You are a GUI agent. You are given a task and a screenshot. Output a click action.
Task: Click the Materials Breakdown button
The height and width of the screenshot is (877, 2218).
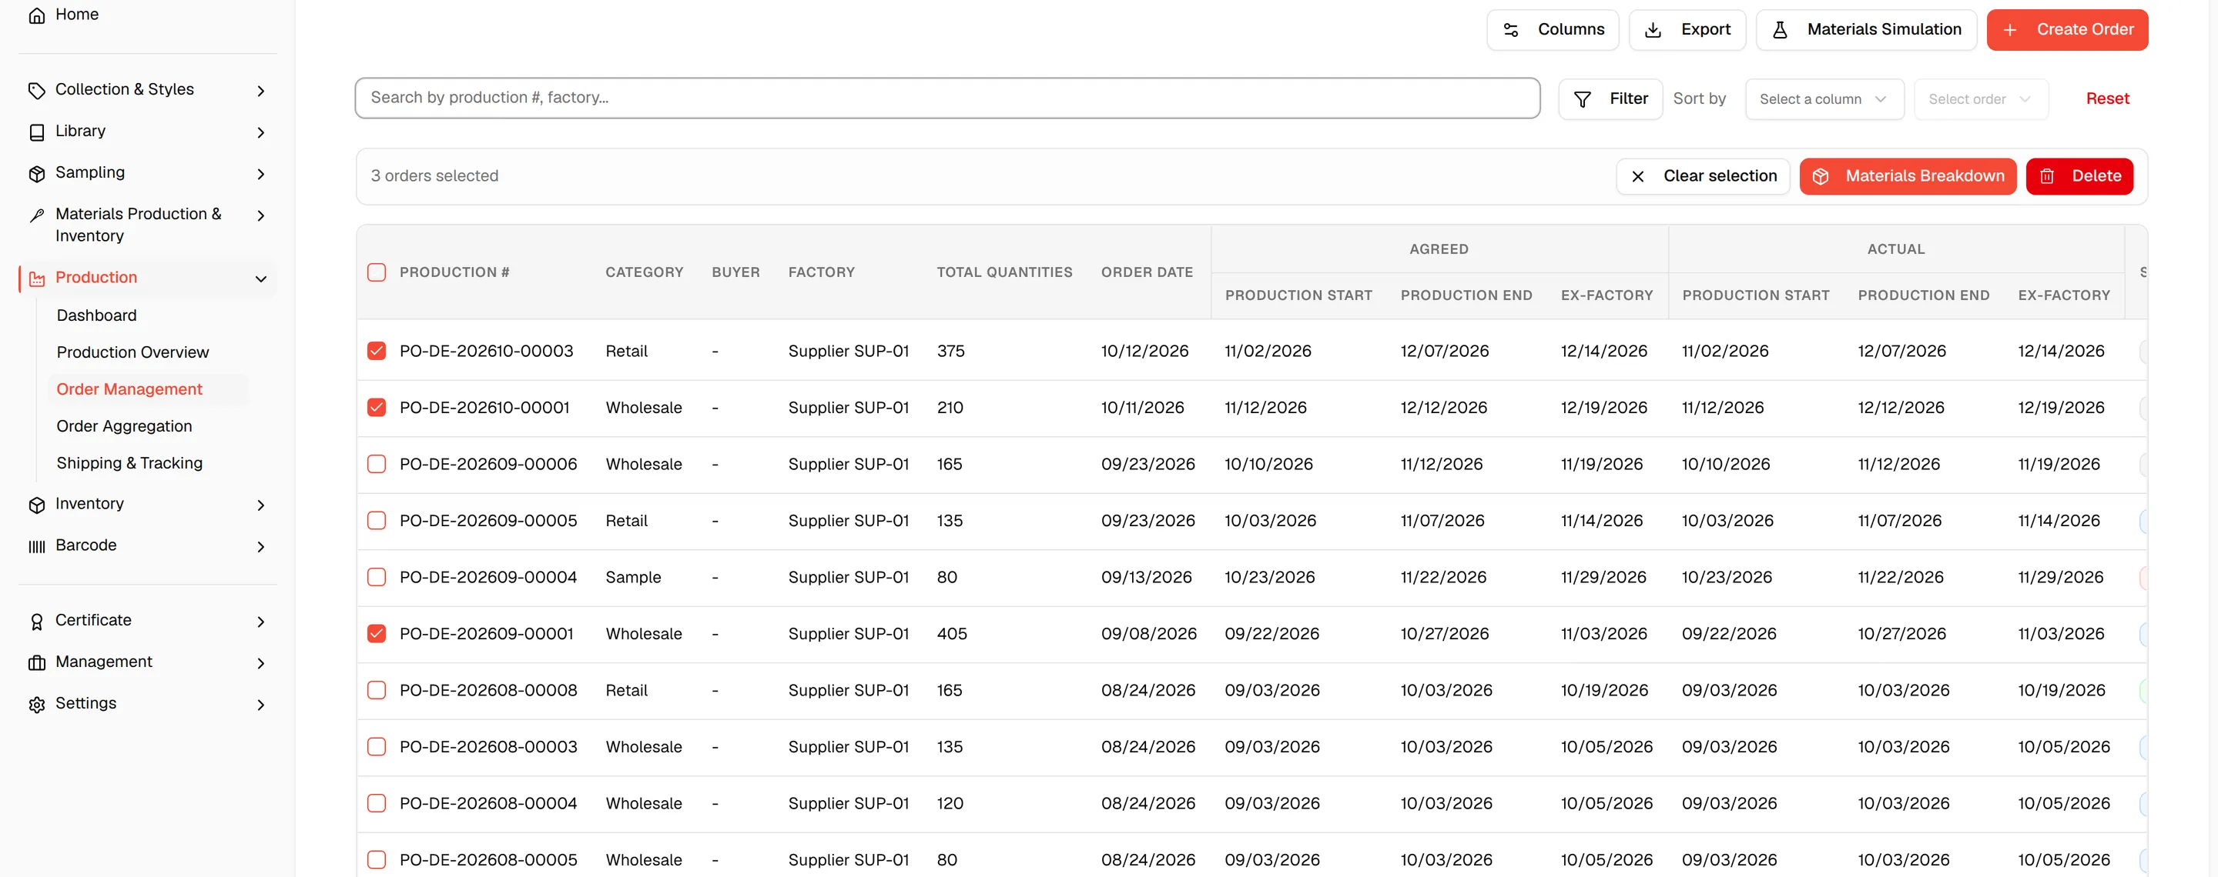[1907, 176]
